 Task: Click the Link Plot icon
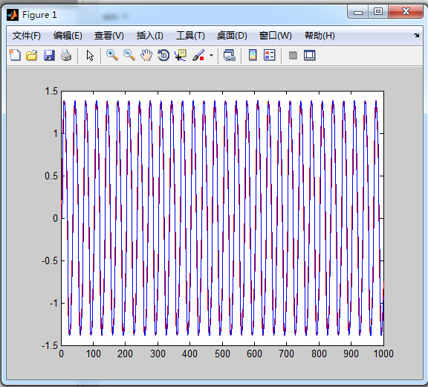230,55
